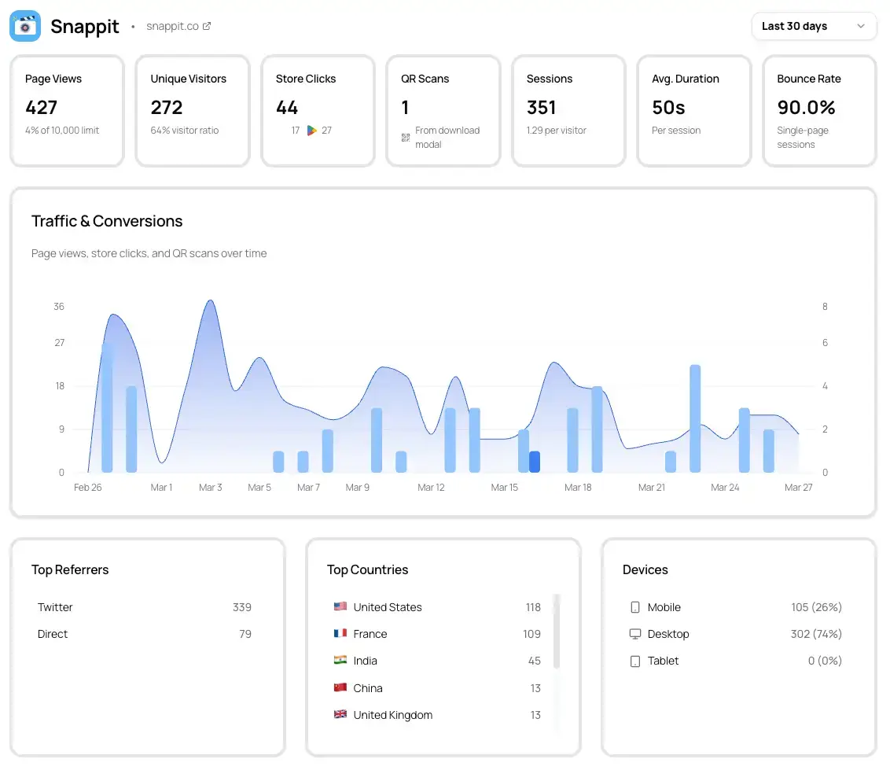
Task: Click the Snappit app logo icon
Action: pyautogui.click(x=25, y=26)
